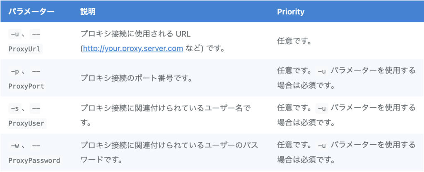Image resolution: width=424 pixels, height=172 pixels.
Task: Click the Priority column header
Action: [291, 12]
